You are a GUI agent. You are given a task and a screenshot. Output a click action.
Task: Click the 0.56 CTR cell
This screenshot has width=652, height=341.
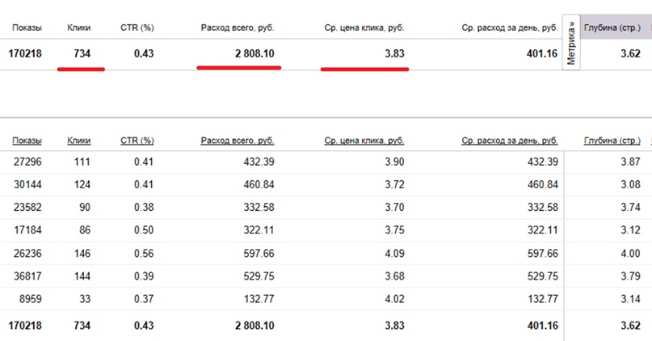tap(144, 253)
